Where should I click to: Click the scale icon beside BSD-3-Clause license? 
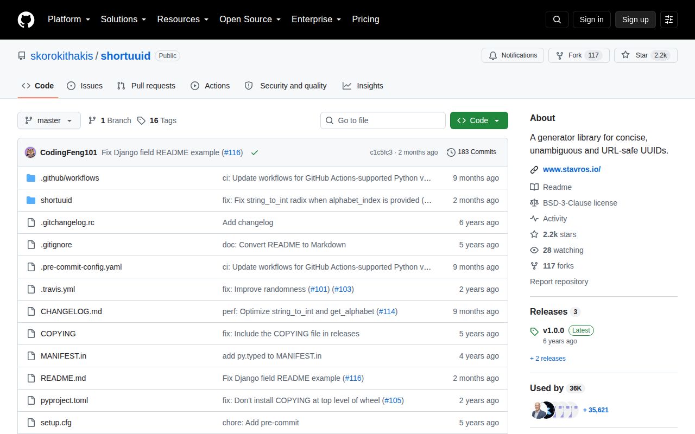[x=534, y=203]
